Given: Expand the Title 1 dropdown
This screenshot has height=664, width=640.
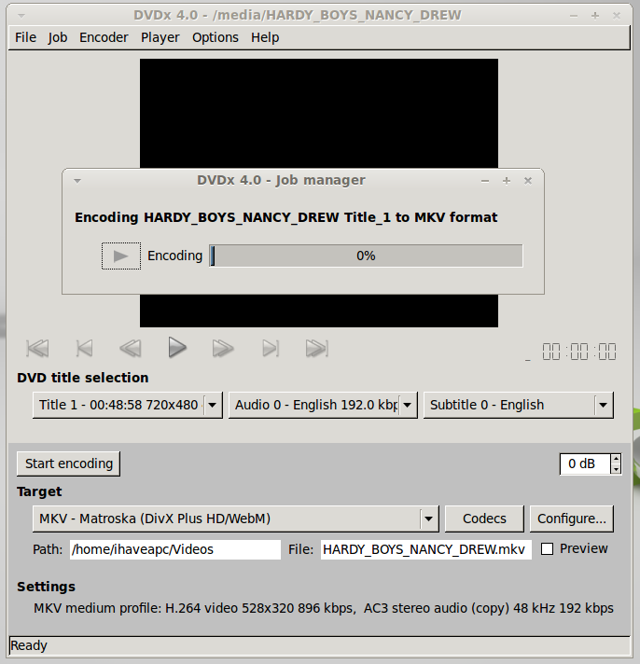Looking at the screenshot, I should pos(128,406).
